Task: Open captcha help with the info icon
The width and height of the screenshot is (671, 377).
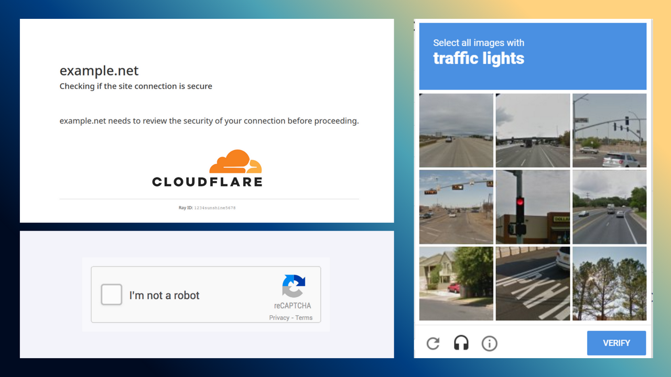Action: 489,343
